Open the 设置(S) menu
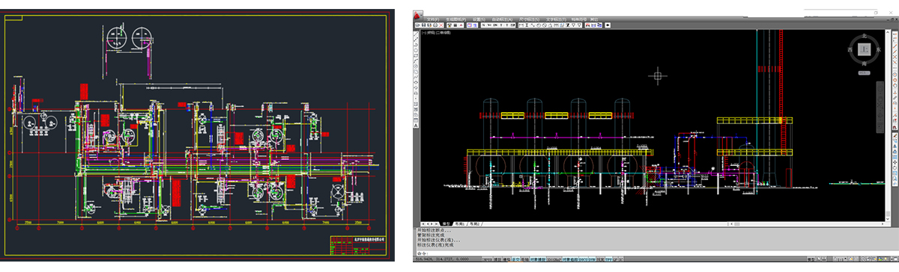The width and height of the screenshot is (899, 272). click(x=479, y=19)
